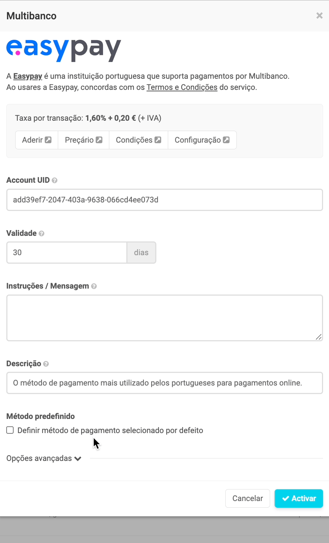Image resolution: width=329 pixels, height=543 pixels.
Task: Click help icon beside Instruções / Mensagem
Action: 94,286
